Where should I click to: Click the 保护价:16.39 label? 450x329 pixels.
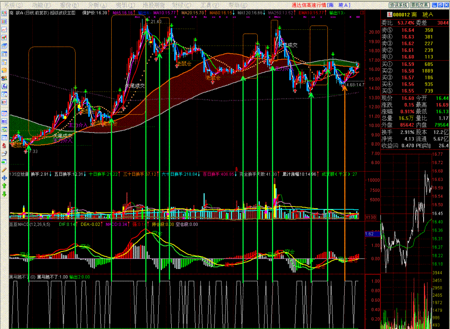click(95, 13)
